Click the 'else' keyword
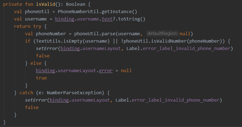 tap(36, 63)
